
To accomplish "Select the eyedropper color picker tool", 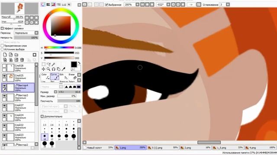I will 63,69.
